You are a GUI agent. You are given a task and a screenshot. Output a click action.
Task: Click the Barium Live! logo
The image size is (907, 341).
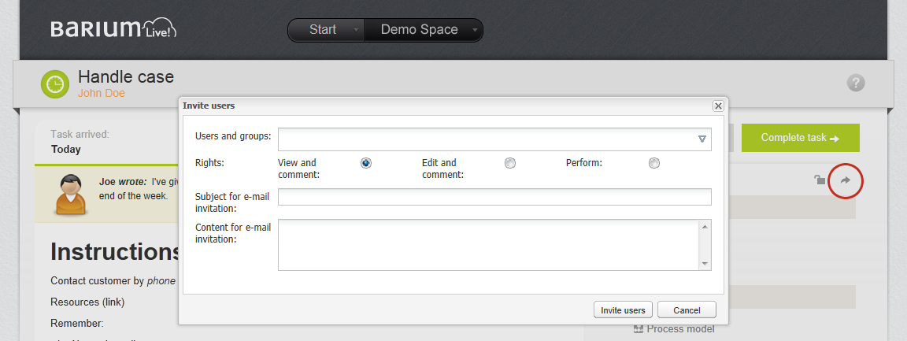click(113, 29)
